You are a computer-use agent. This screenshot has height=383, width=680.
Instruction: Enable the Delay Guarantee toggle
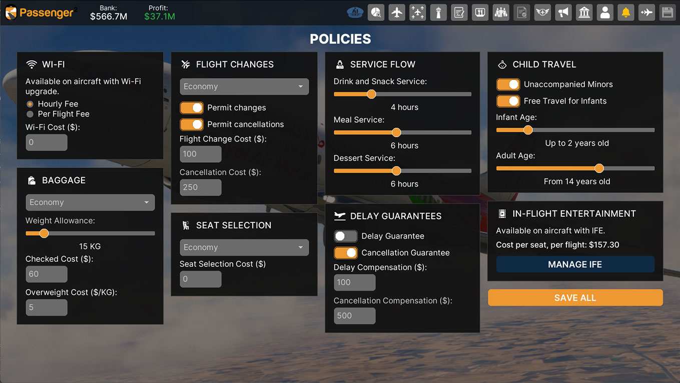click(x=346, y=236)
